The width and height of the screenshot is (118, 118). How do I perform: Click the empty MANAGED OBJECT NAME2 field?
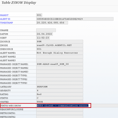tap(60, 68)
